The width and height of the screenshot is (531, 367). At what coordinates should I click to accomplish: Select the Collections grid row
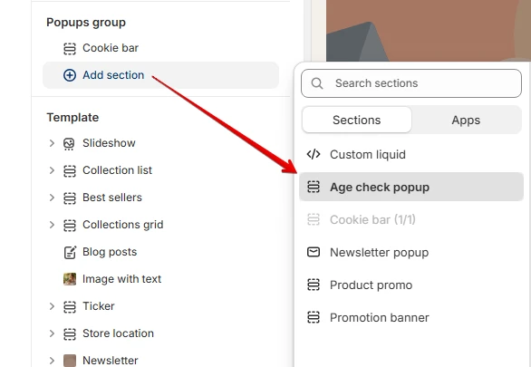(161, 225)
